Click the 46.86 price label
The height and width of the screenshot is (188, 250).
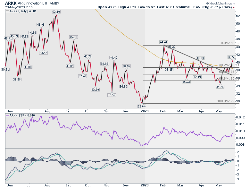coord(32,32)
